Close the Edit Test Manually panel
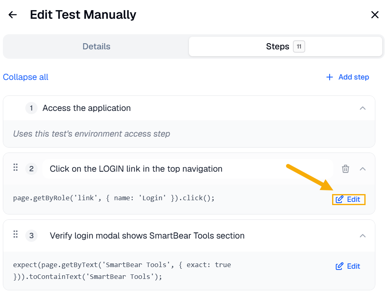Image resolution: width=388 pixels, height=294 pixels. pos(375,15)
